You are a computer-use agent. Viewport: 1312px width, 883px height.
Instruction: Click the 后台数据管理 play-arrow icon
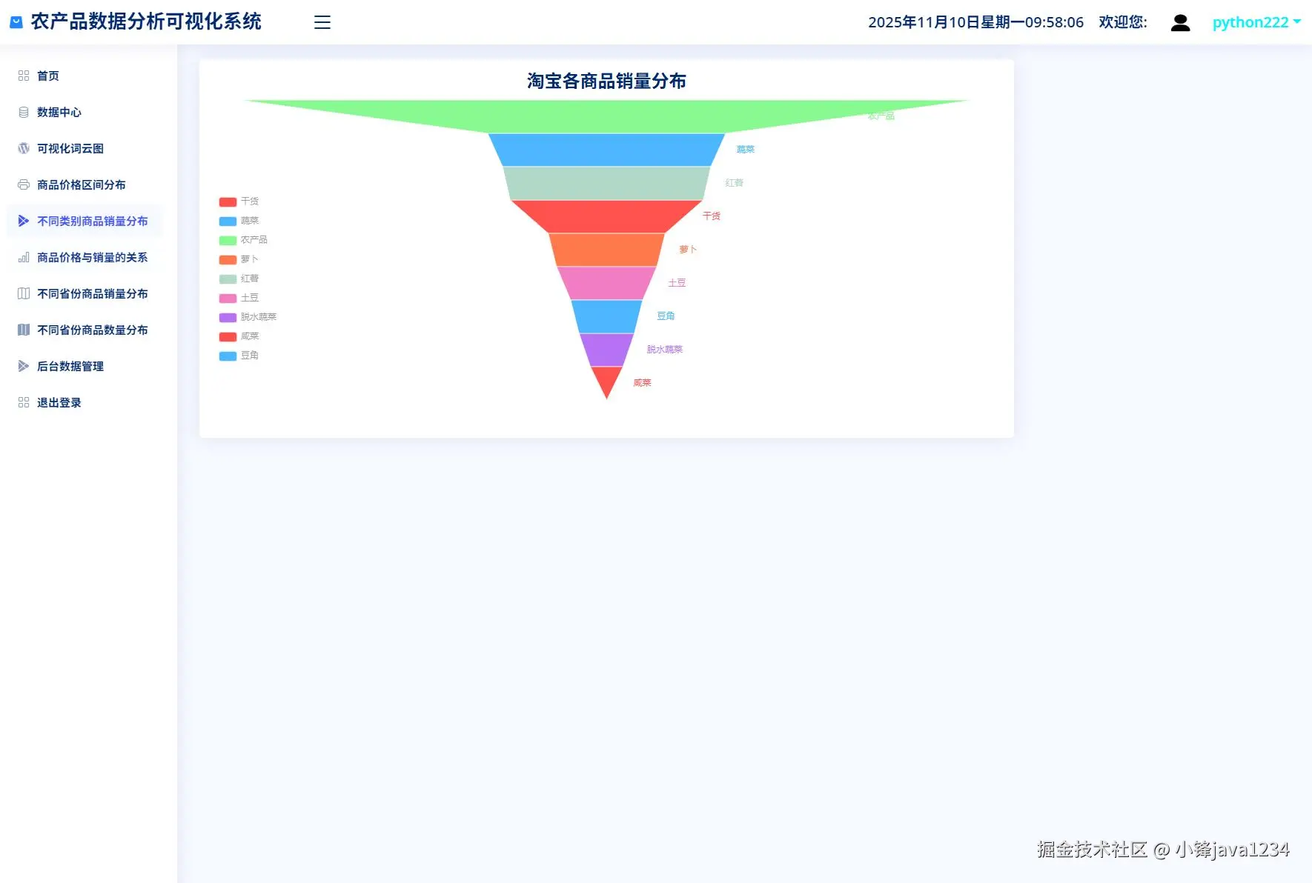pos(24,366)
